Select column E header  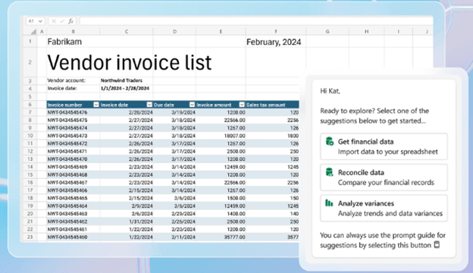point(221,31)
